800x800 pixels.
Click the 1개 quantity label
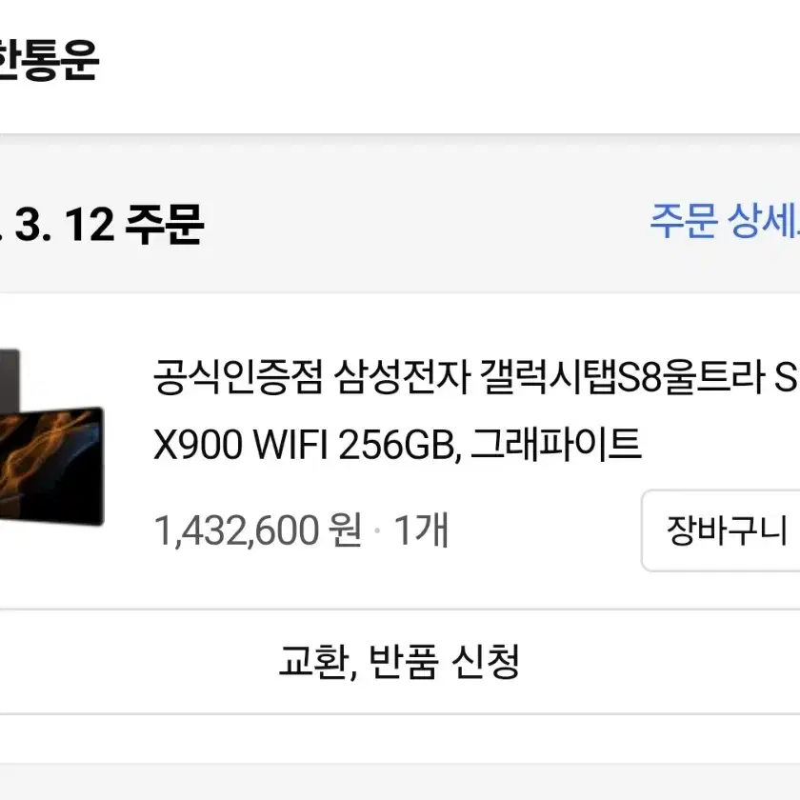pyautogui.click(x=421, y=530)
